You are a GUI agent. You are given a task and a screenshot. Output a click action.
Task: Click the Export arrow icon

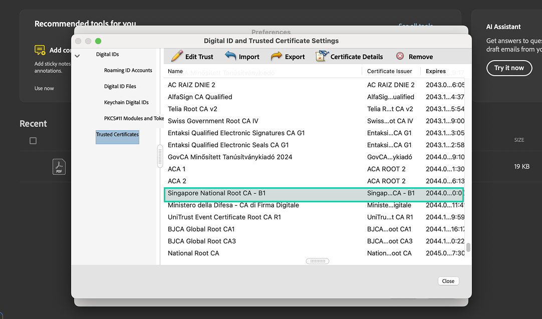point(277,56)
